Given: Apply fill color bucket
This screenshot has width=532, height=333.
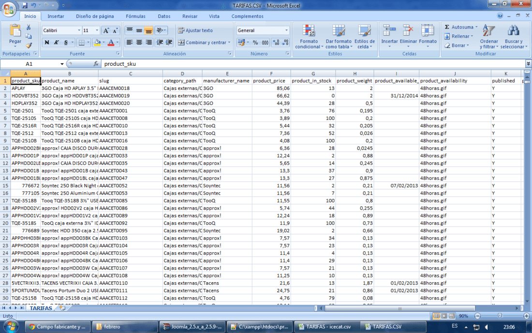Looking at the screenshot, I should (97, 43).
